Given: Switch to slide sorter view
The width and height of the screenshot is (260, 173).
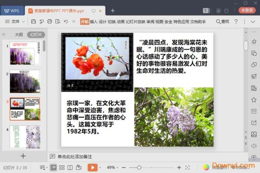Looking at the screenshot, I should coord(62,167).
